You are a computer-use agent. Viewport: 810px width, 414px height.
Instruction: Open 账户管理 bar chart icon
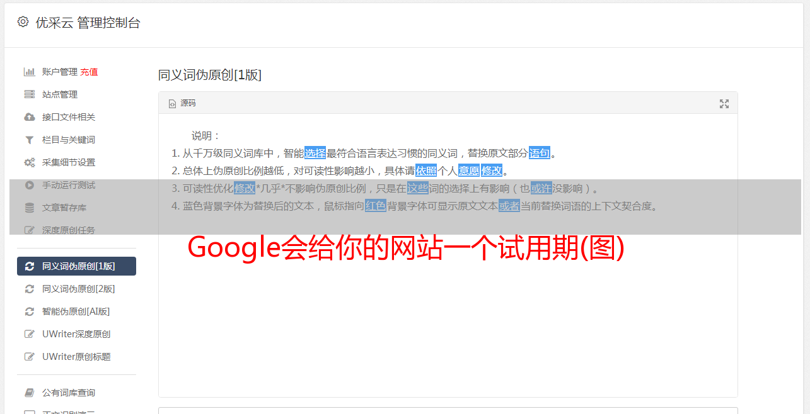click(x=29, y=72)
